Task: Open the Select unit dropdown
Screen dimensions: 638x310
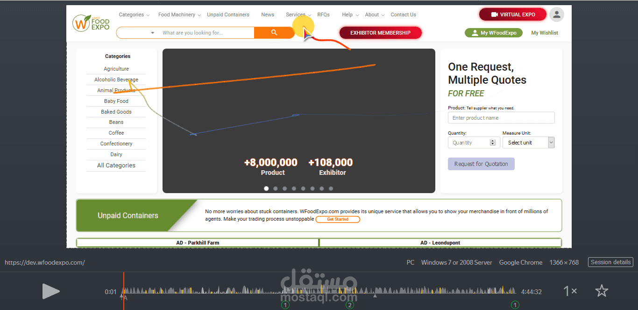Action: (528, 143)
